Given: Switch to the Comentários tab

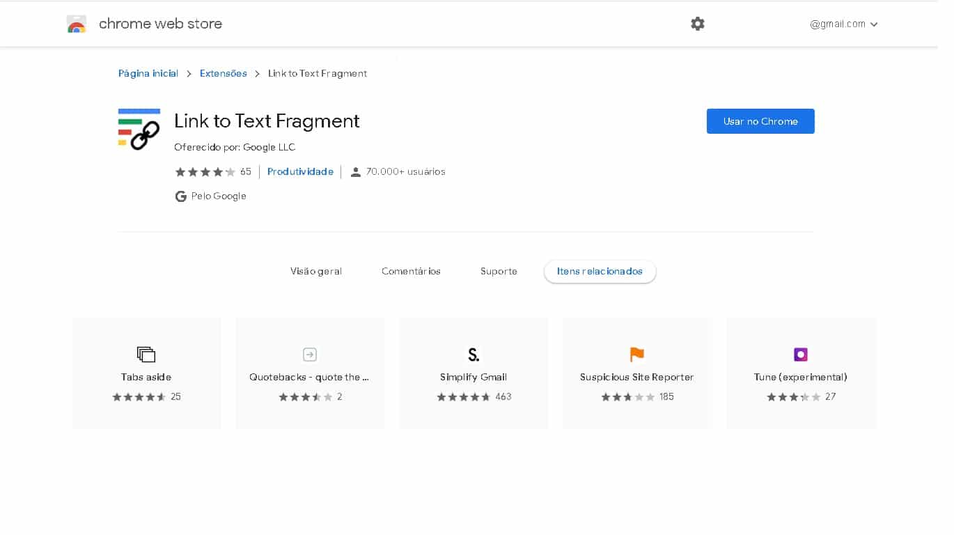Looking at the screenshot, I should tap(411, 271).
